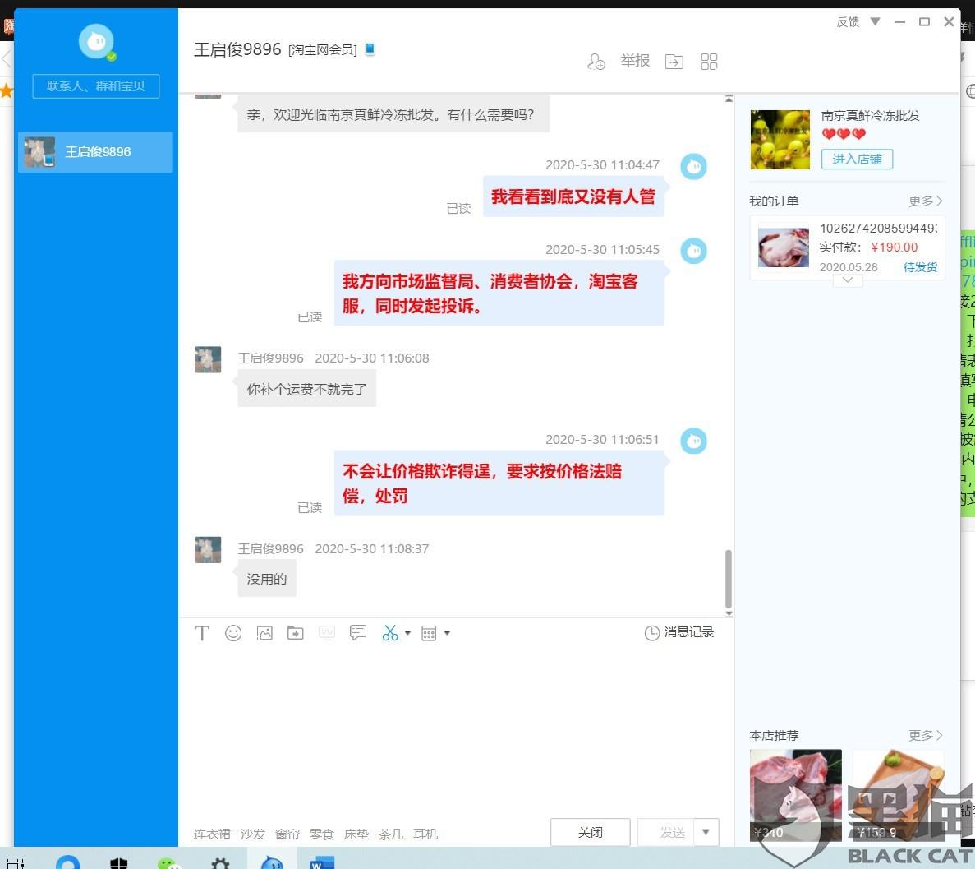Screen dimensions: 975x869
Task: Click suggested keyword 连衣裙
Action: (212, 834)
